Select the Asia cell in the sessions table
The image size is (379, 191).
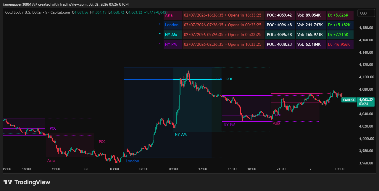click(172, 15)
